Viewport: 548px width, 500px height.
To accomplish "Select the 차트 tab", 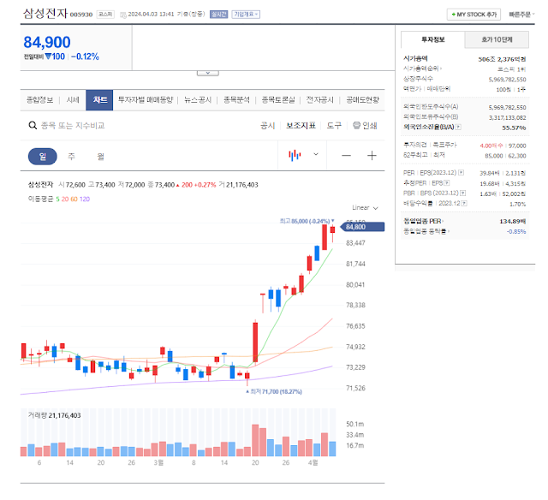I will [x=99, y=100].
